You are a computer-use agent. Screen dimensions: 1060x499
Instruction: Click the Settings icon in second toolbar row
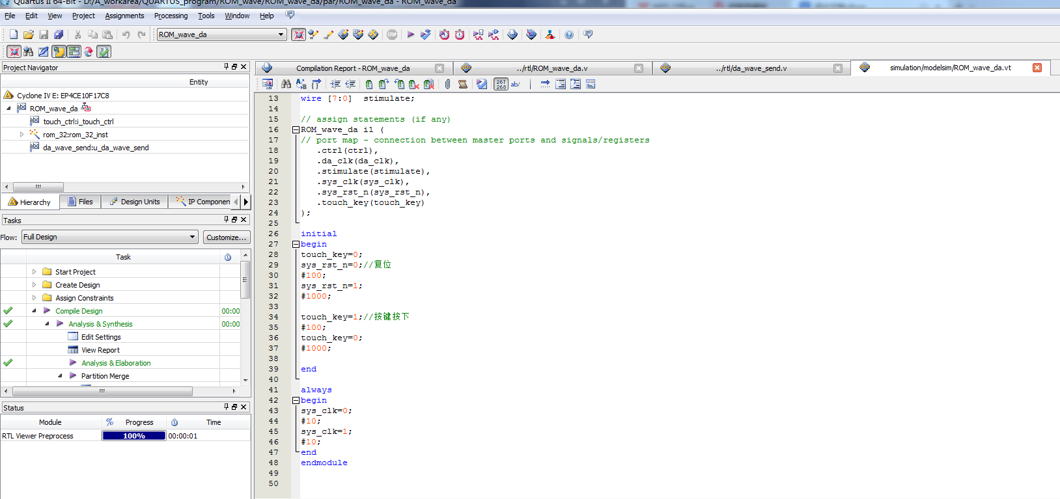[x=43, y=51]
